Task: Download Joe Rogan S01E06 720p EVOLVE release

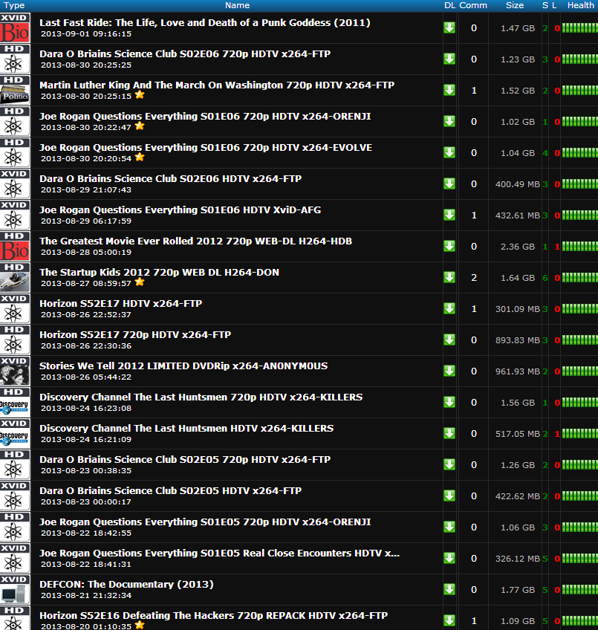Action: pos(449,153)
